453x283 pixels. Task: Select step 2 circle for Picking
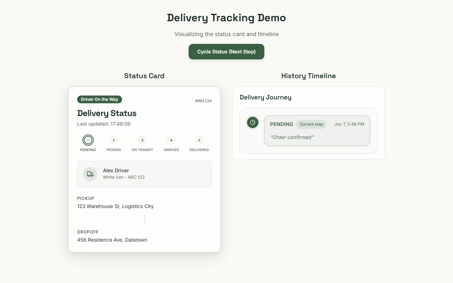(x=114, y=140)
